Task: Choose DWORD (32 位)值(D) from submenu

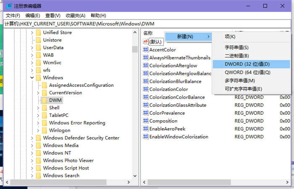Action: pos(241,64)
